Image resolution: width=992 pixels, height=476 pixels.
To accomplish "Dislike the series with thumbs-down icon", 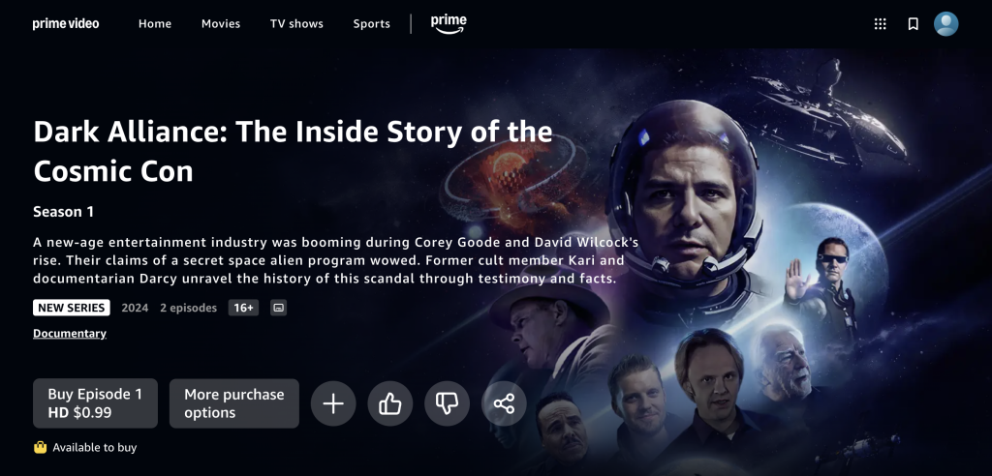I will click(447, 403).
